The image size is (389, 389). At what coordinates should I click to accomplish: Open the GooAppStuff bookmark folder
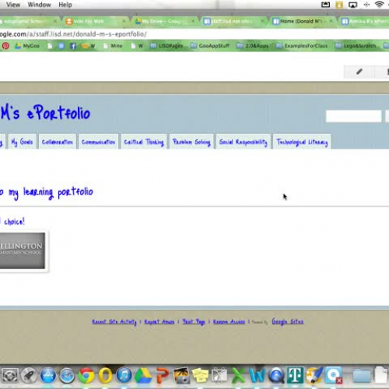pos(210,46)
